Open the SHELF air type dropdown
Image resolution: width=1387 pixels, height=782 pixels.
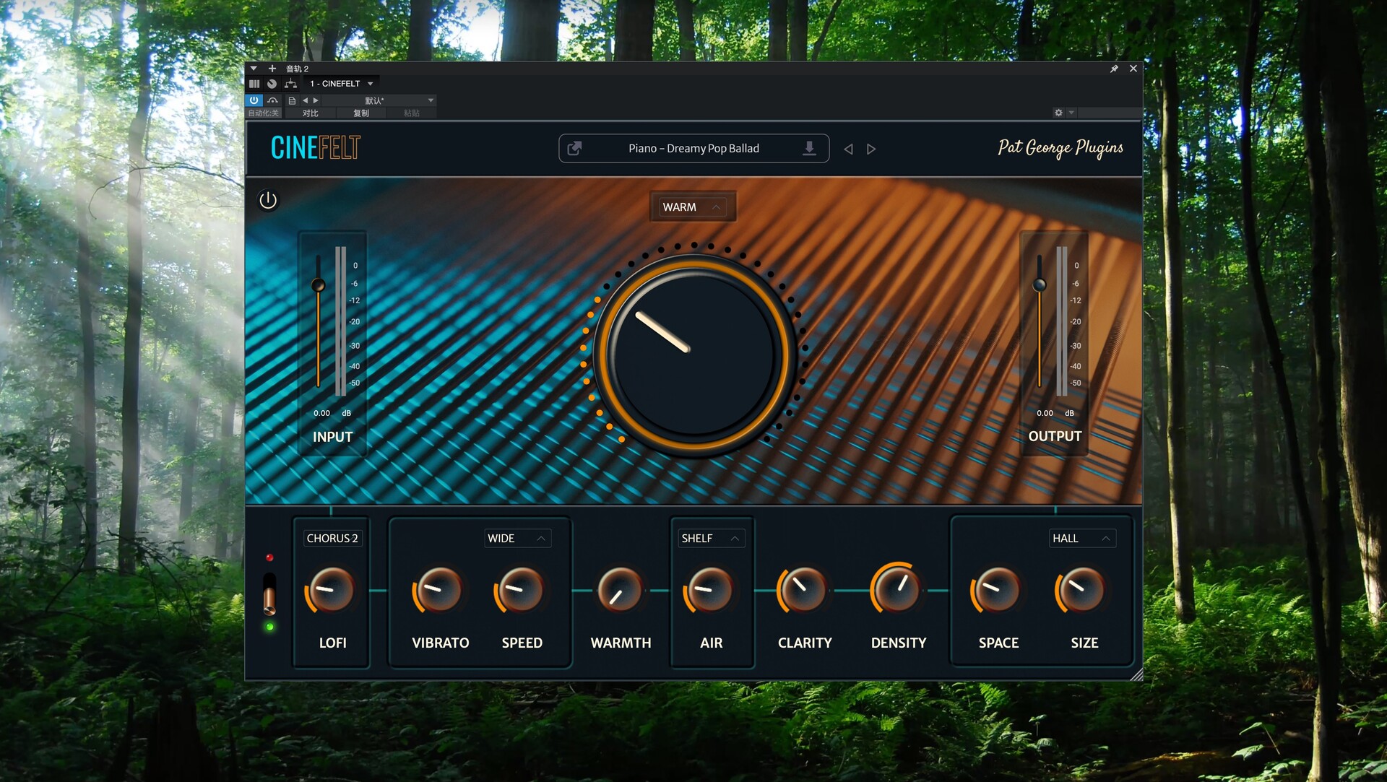pyautogui.click(x=710, y=538)
